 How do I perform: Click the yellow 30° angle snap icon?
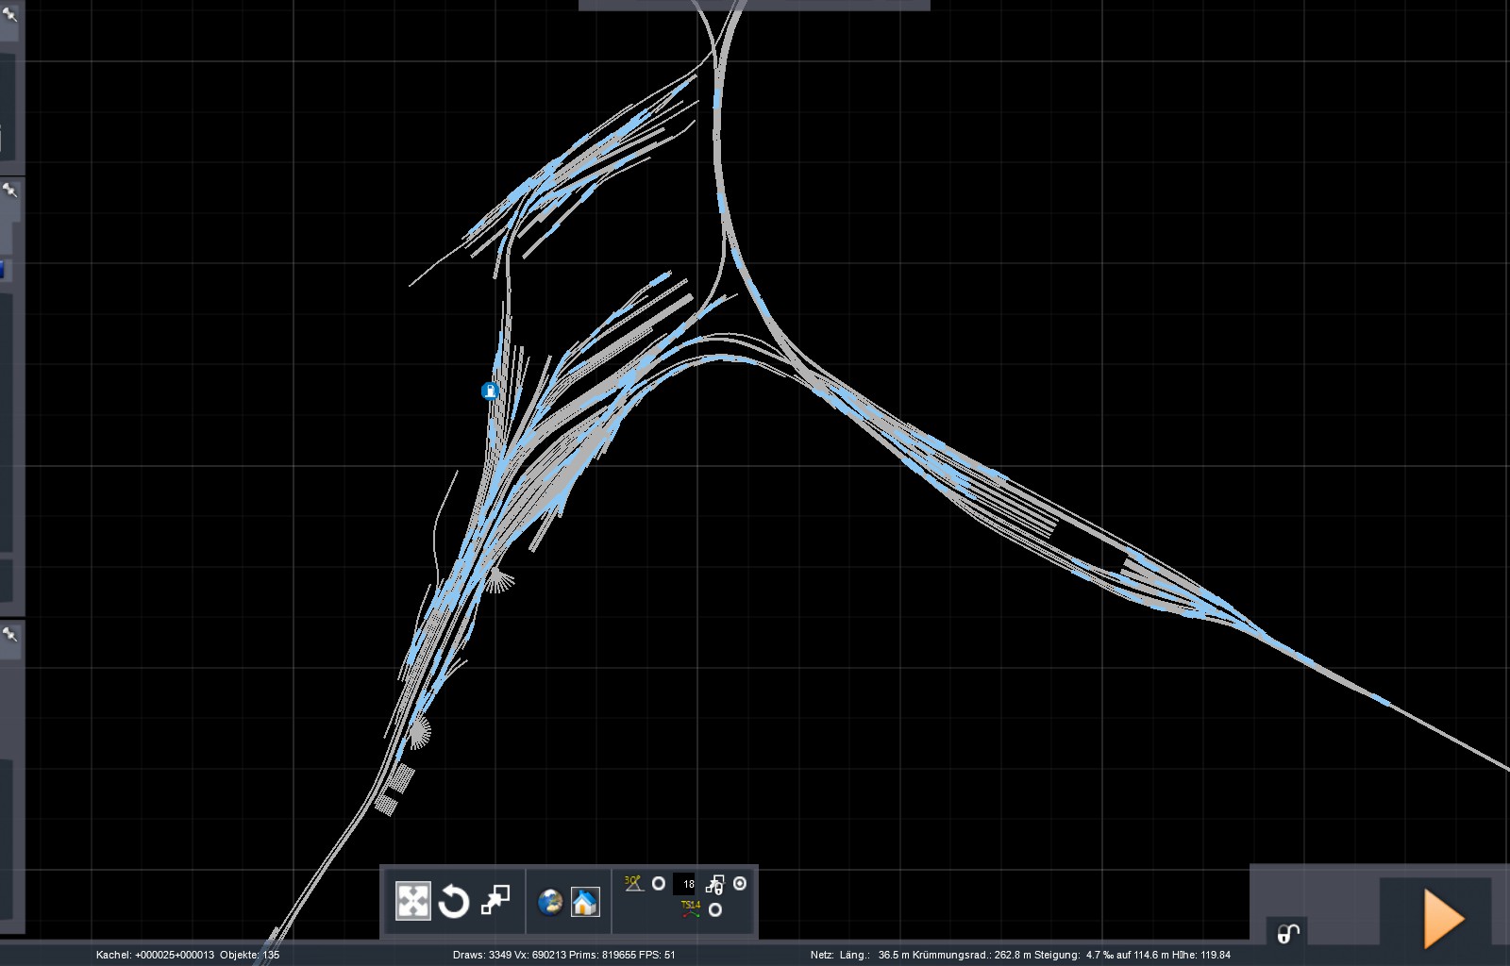(x=633, y=883)
